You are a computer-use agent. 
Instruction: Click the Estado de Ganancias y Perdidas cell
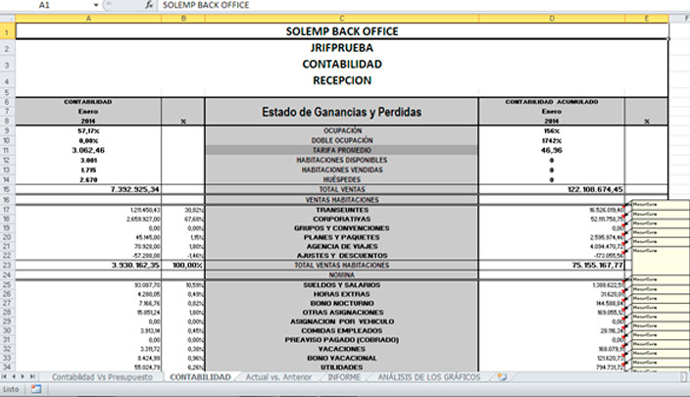341,112
